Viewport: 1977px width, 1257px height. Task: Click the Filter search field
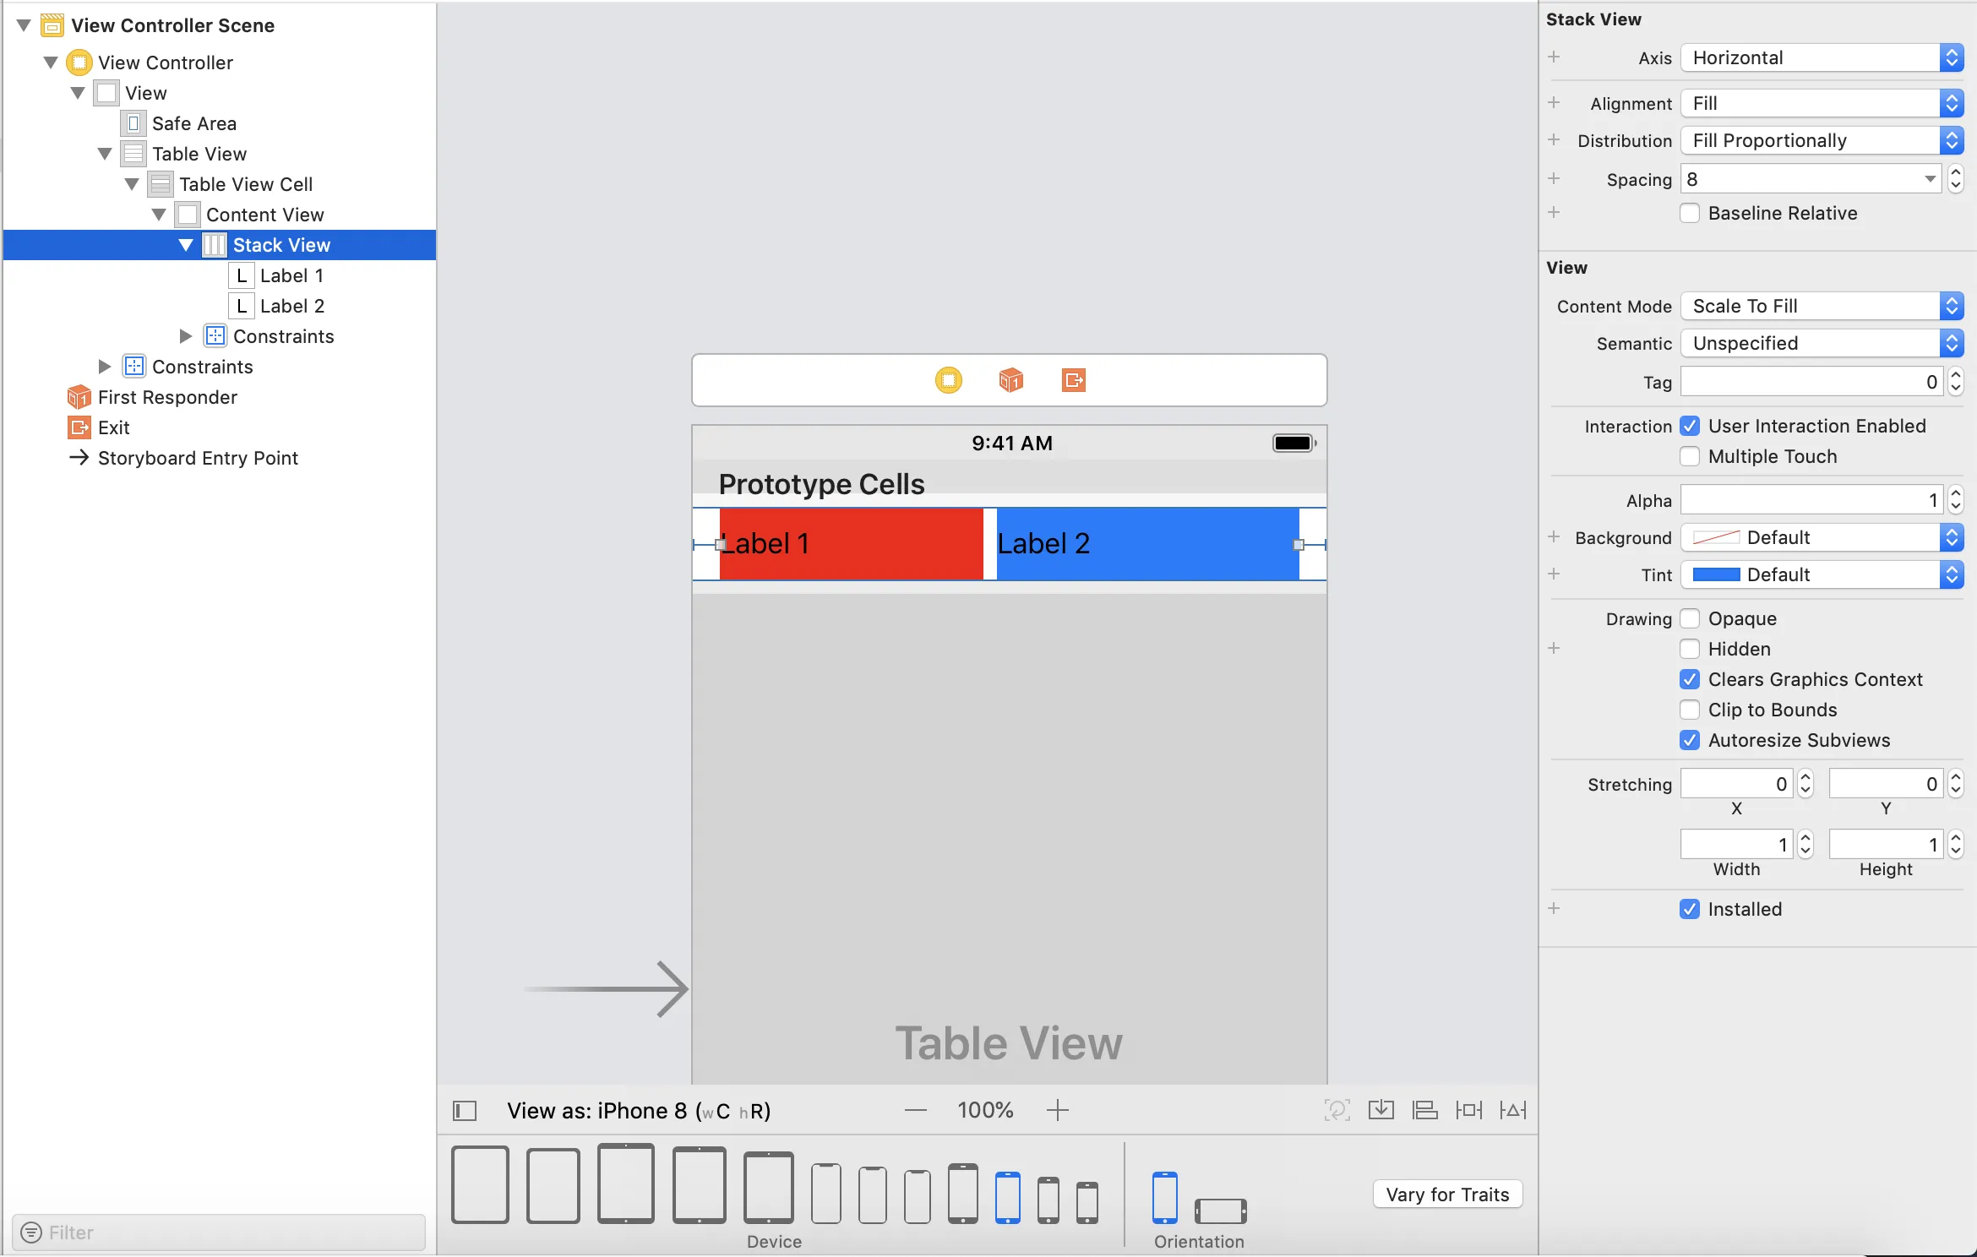(x=220, y=1233)
